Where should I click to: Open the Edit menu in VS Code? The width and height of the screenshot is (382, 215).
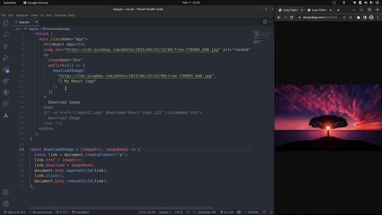[x=11, y=16]
